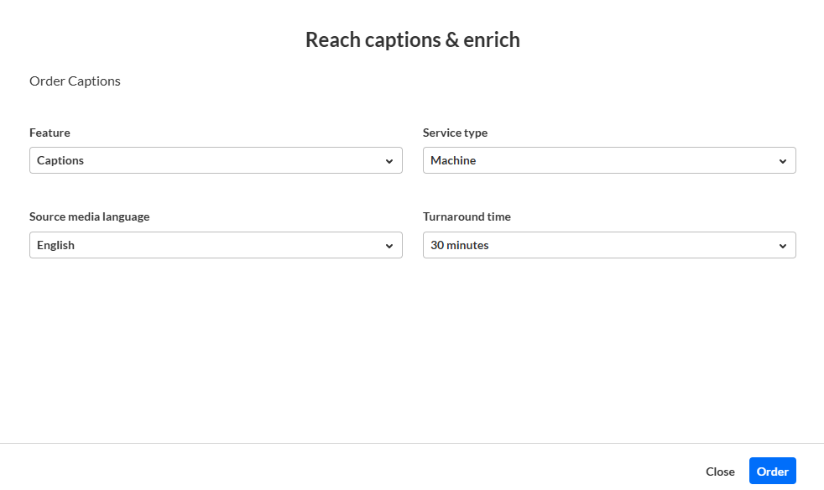
Task: Click the Order Captions subtitle text
Action: (x=75, y=81)
